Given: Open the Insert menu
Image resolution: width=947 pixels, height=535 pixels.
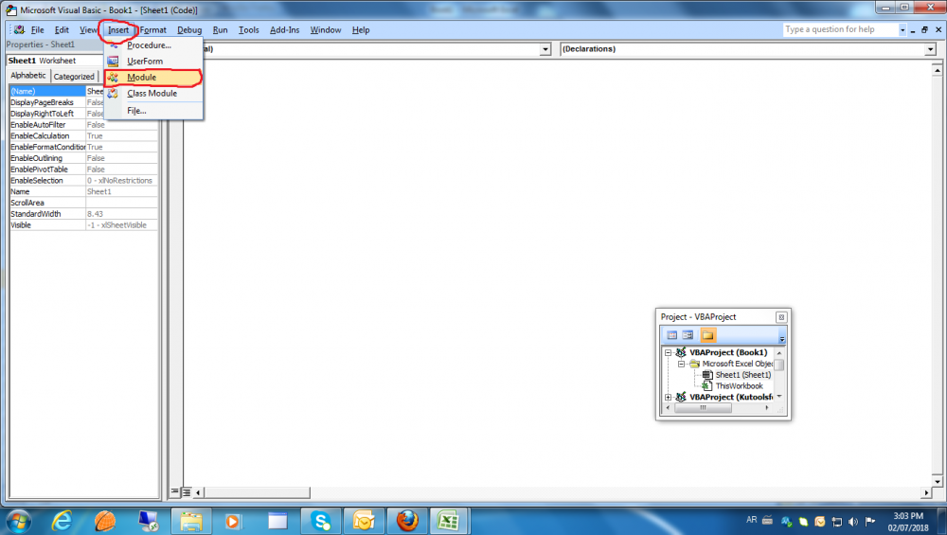Looking at the screenshot, I should [118, 29].
